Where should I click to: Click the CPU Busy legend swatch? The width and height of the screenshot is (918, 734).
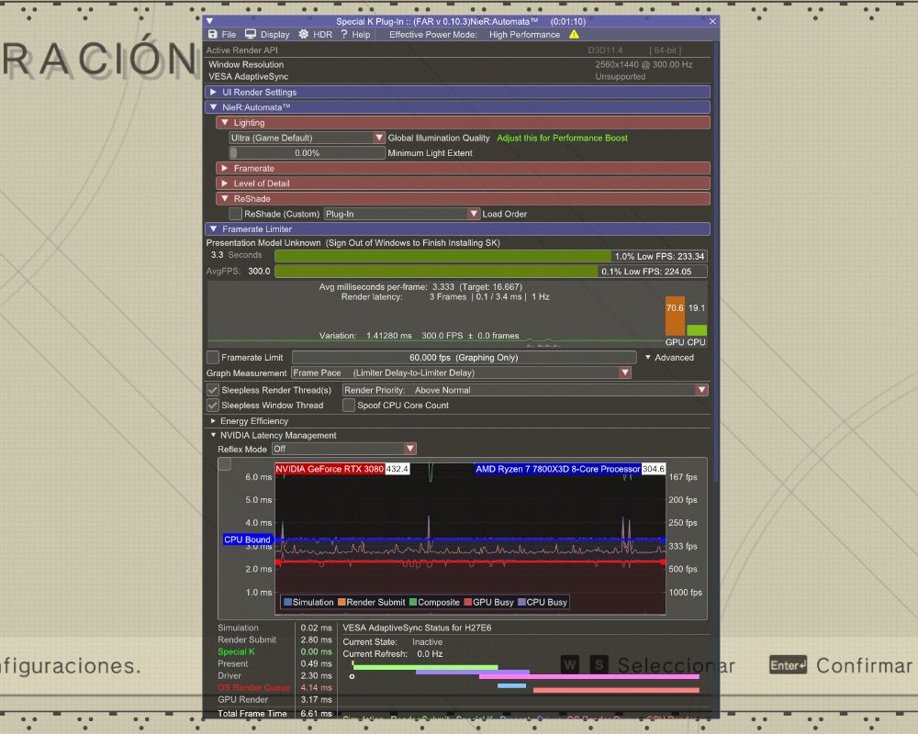tap(521, 602)
